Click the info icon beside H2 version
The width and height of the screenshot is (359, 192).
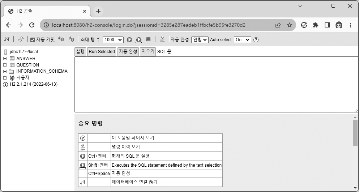(5, 85)
